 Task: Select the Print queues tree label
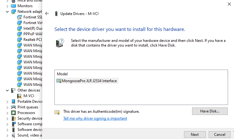point(28,107)
